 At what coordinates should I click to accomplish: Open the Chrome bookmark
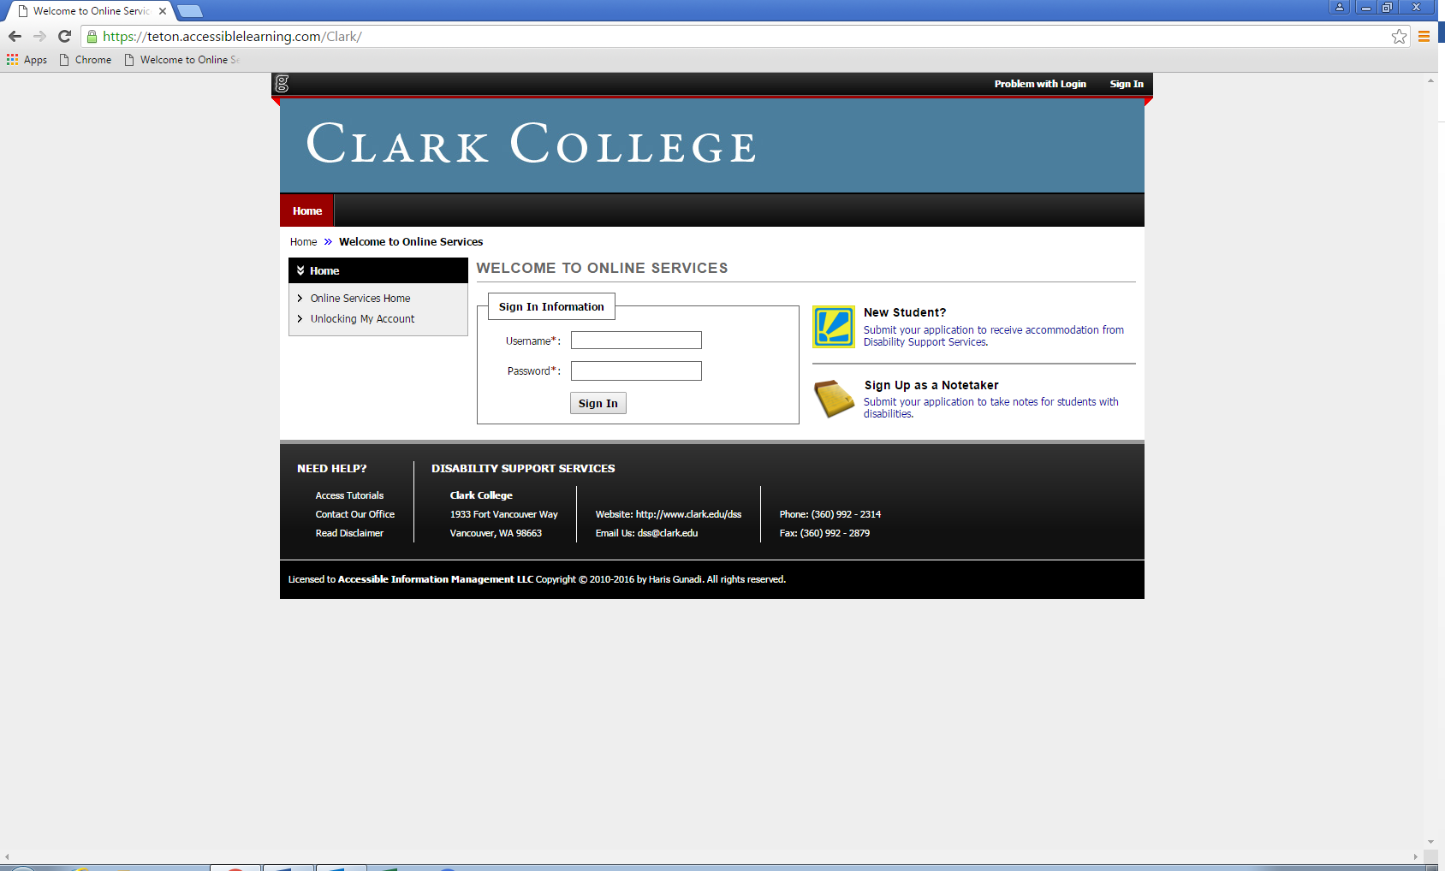[x=86, y=60]
